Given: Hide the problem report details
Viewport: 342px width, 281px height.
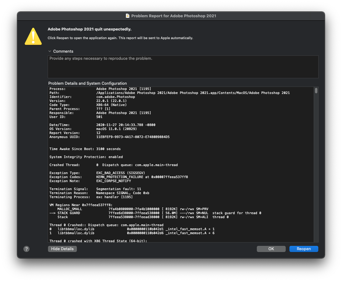Looking at the screenshot, I should [x=62, y=249].
